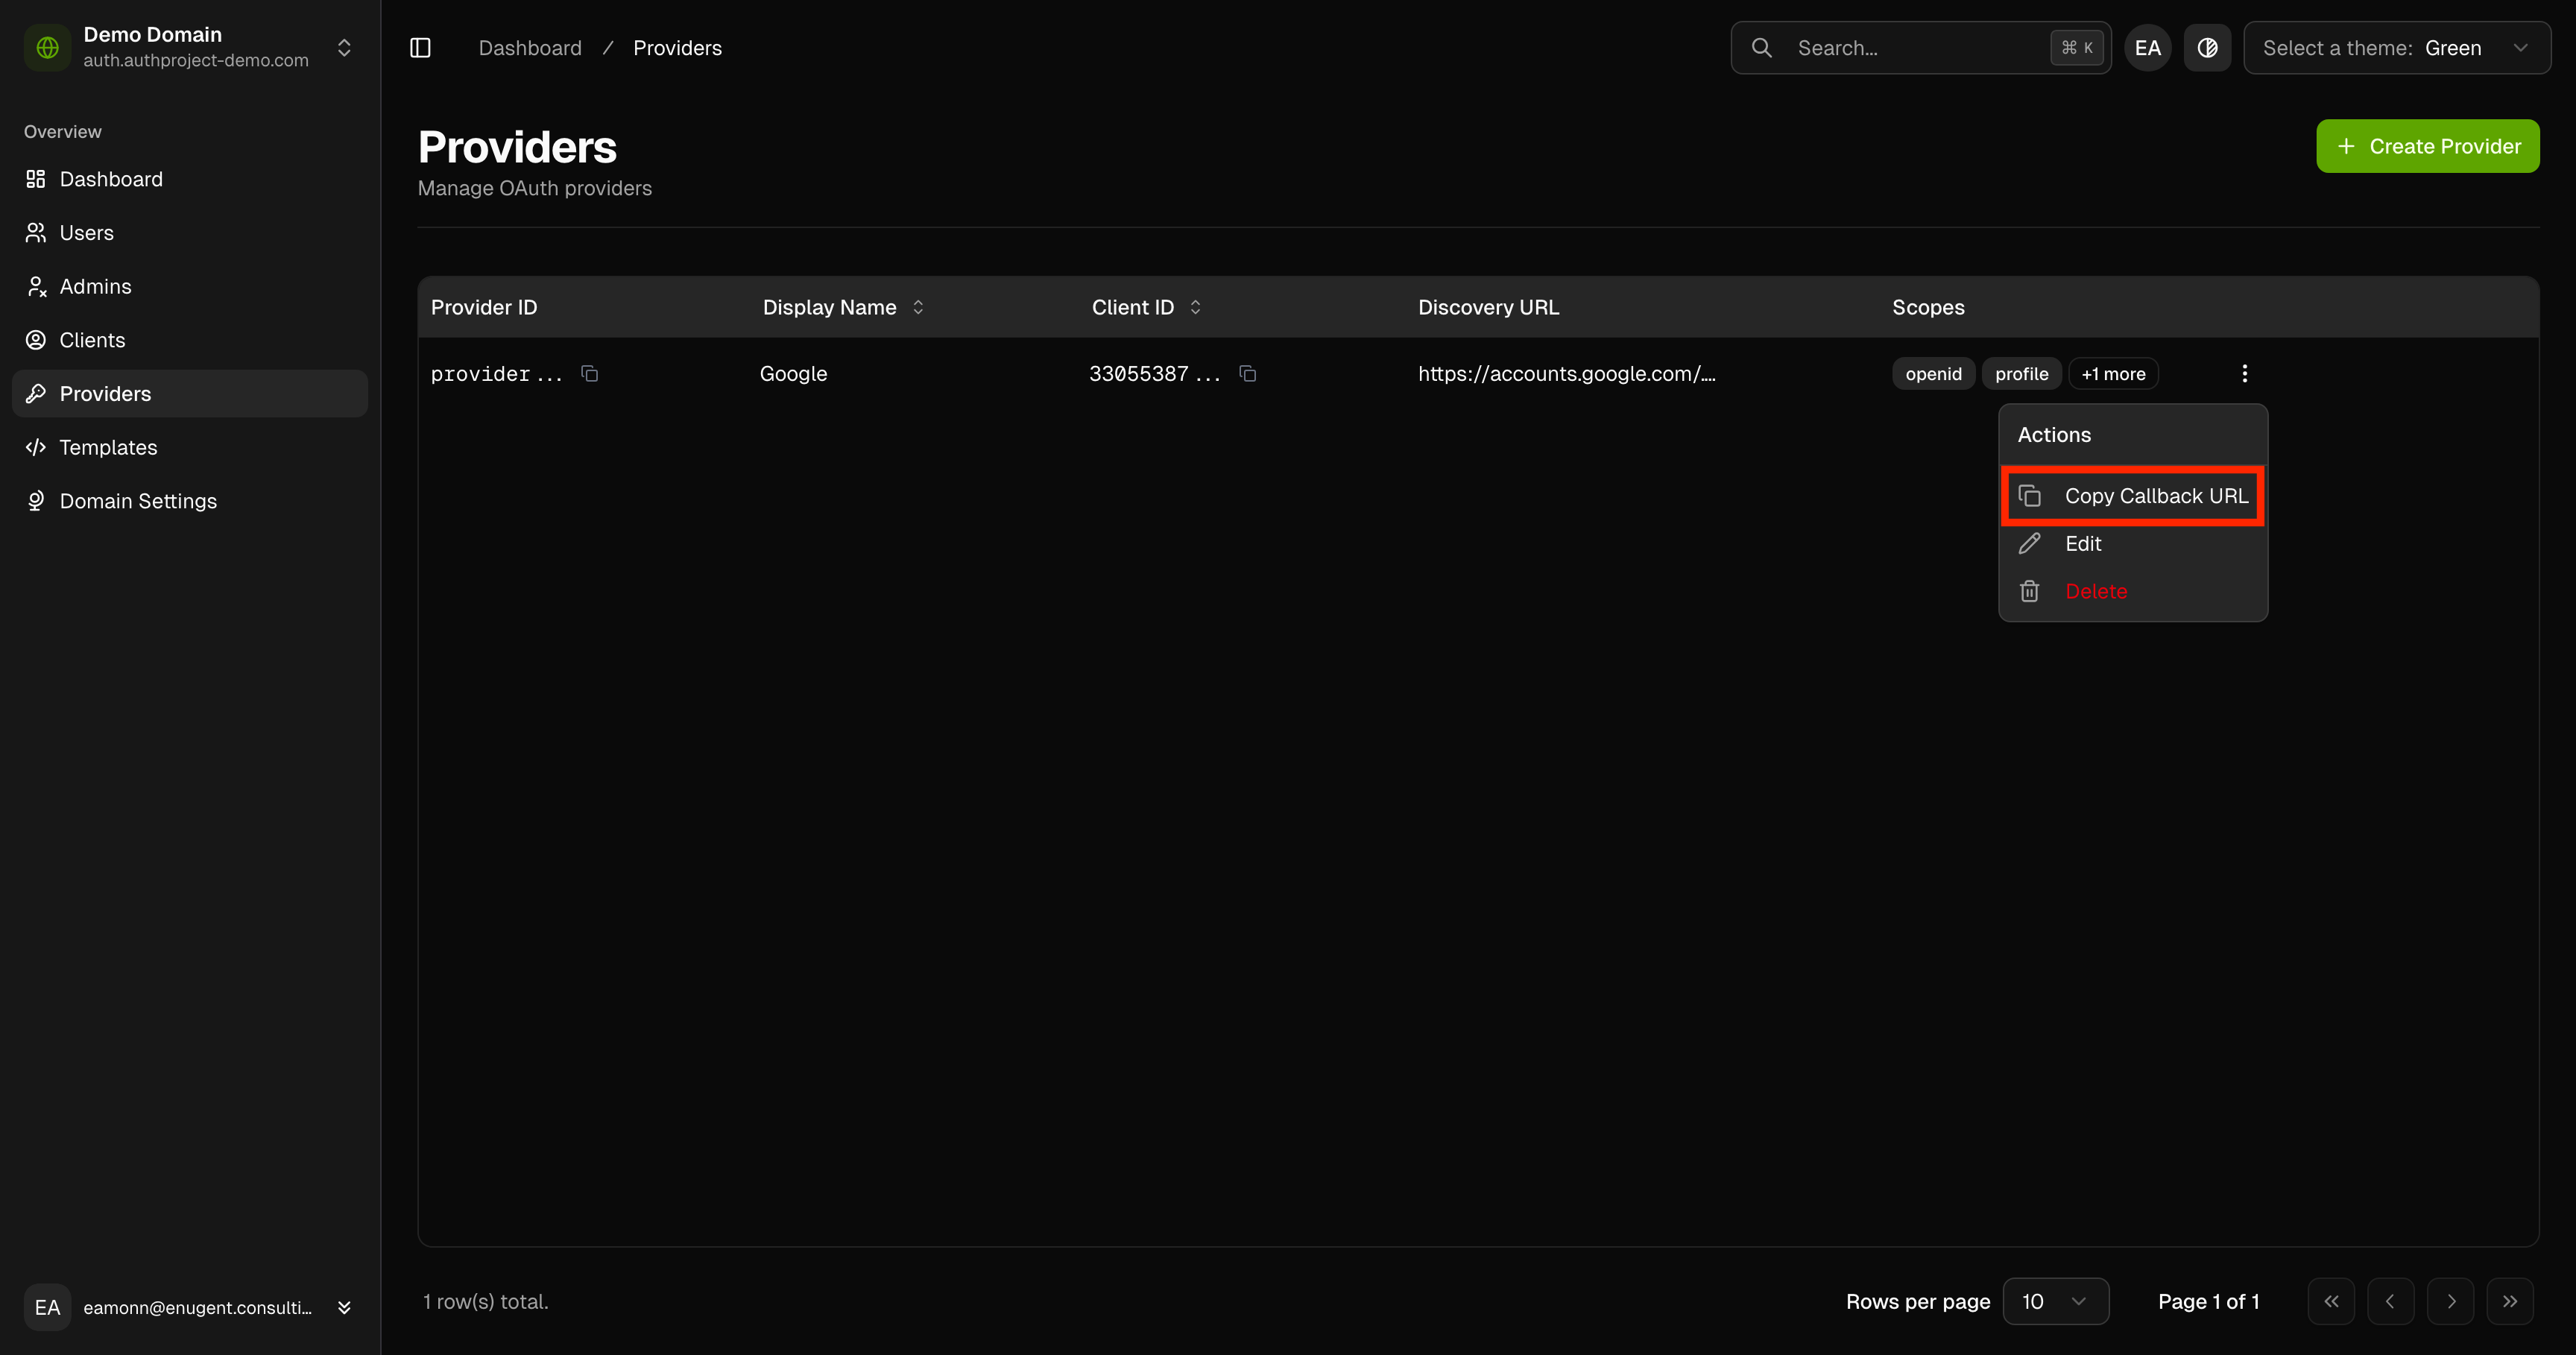Screen dimensions: 2576x1355
Task: Click the EA avatar in sidebar footer
Action: pyautogui.click(x=47, y=1308)
